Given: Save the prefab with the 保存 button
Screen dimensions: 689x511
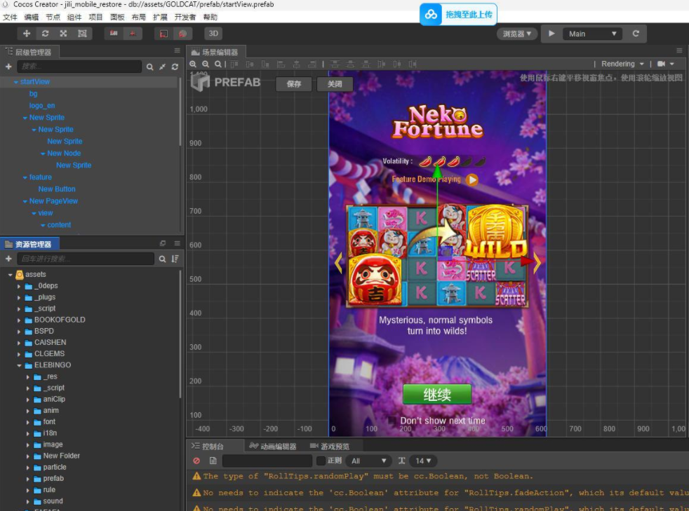Looking at the screenshot, I should [295, 84].
